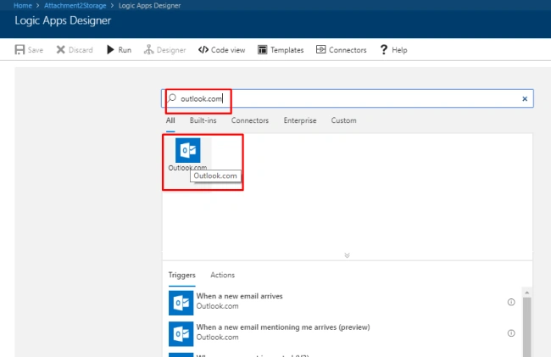Expand connector list with double chevron
This screenshot has width=551, height=357.
[x=348, y=255]
